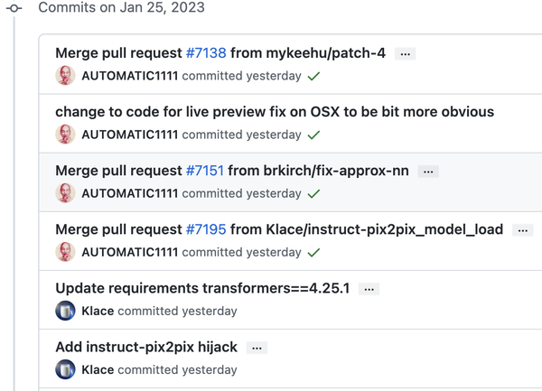The height and width of the screenshot is (391, 542).
Task: Click green checkmark status on patch-4 merge
Action: click(x=313, y=77)
